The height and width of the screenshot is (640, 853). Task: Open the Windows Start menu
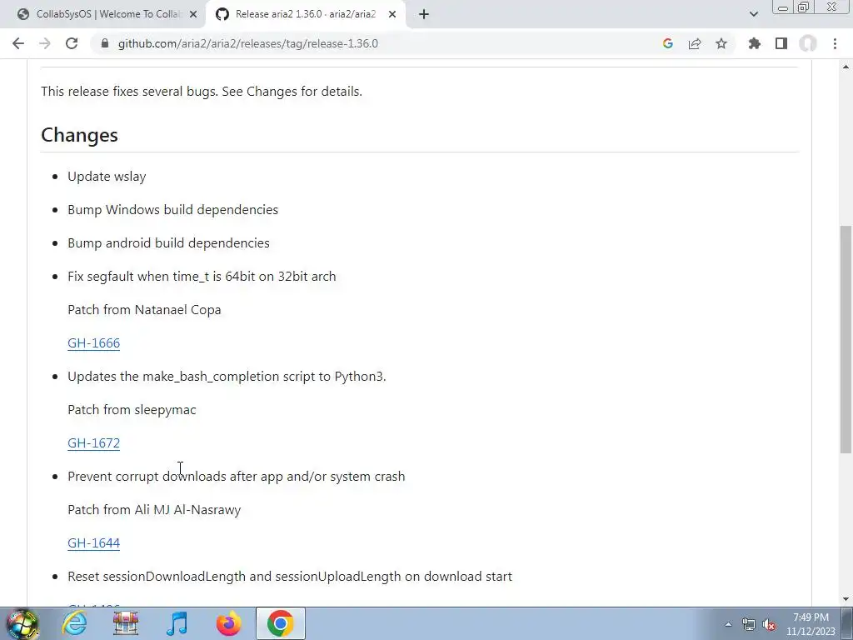tap(21, 624)
